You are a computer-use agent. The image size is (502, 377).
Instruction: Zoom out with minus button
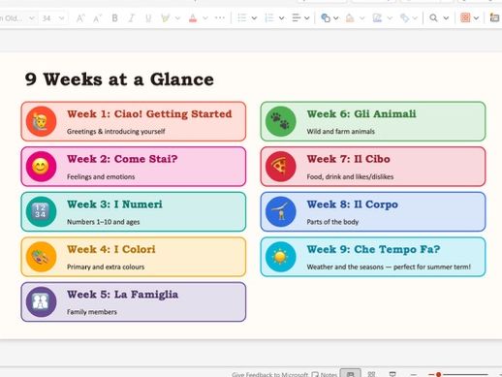[x=414, y=374]
